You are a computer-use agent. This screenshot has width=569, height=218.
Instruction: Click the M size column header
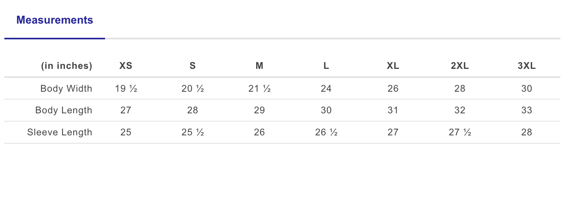pyautogui.click(x=259, y=66)
